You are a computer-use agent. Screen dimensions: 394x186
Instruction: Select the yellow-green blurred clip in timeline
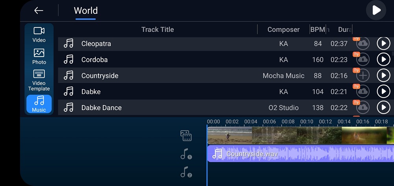pos(364,135)
